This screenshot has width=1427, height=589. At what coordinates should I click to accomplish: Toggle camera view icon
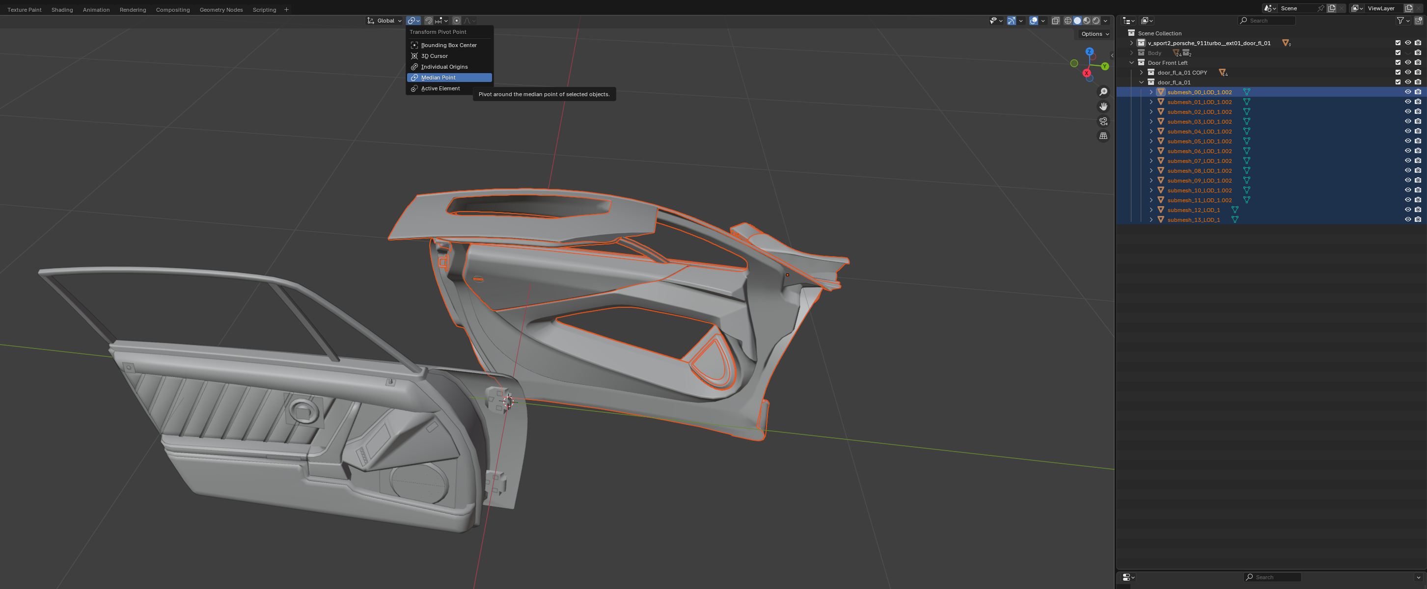(1103, 121)
